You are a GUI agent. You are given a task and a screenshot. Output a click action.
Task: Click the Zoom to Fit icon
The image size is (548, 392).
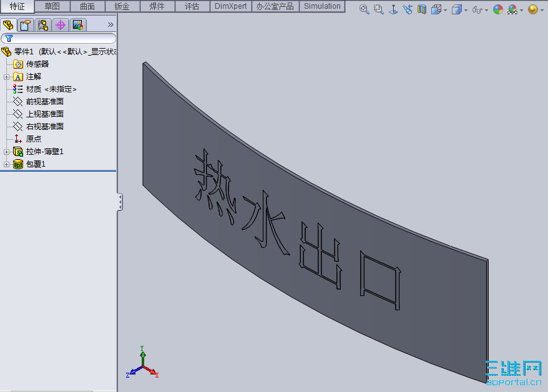364,9
